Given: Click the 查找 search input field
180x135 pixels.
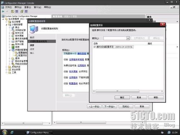Looking at the screenshot, I should pyautogui.click(x=115, y=38).
